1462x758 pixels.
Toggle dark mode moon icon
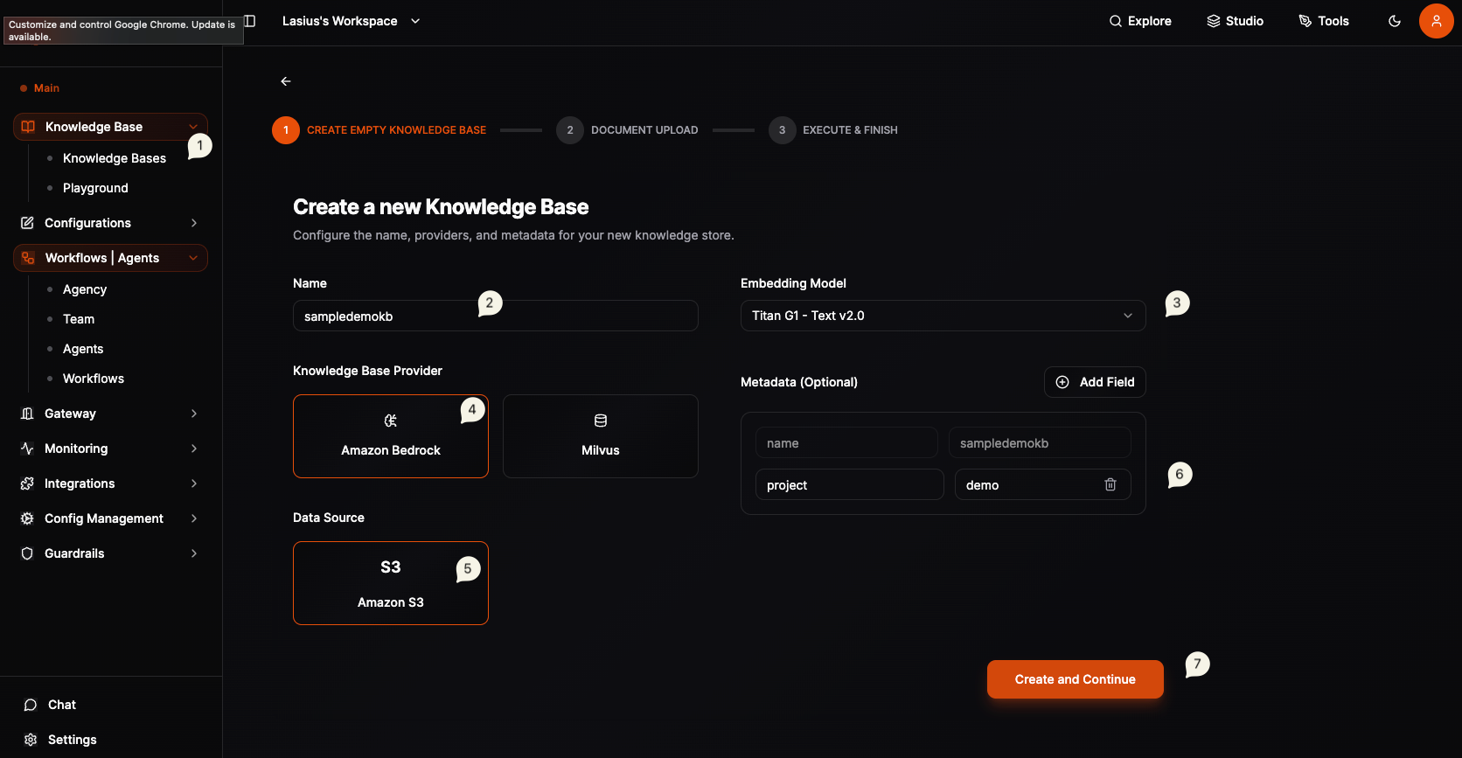[1395, 21]
